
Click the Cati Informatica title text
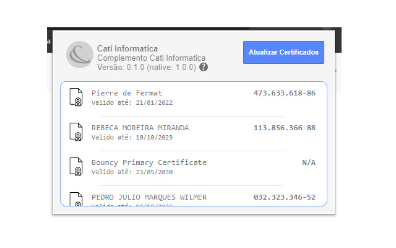coord(127,48)
